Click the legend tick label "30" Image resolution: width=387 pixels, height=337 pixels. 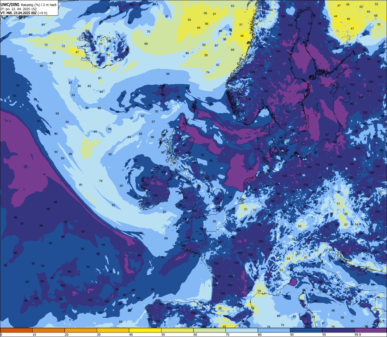point(99,335)
